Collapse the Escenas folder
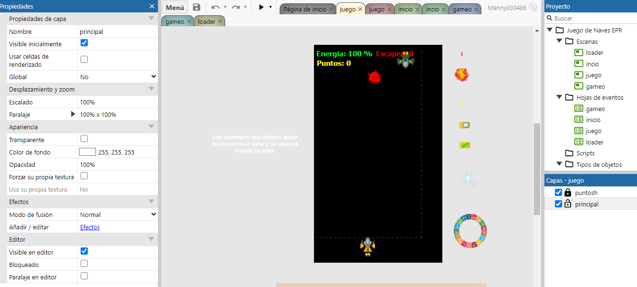The image size is (637, 287). point(559,41)
